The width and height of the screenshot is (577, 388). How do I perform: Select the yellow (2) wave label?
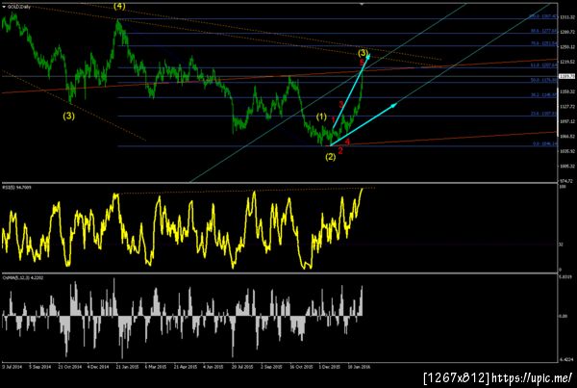pos(331,157)
